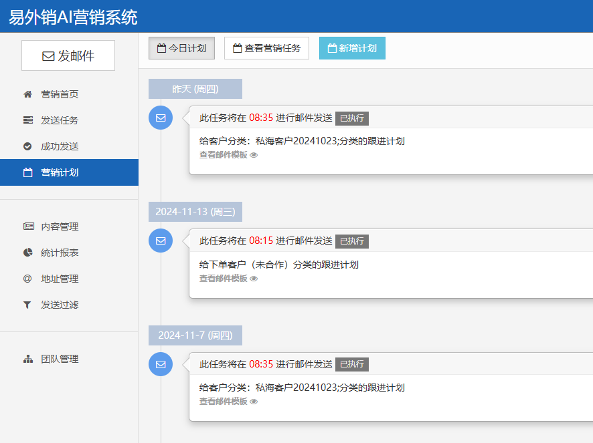Click 查看邮件模板 link in yesterday's task
Image resolution: width=593 pixels, height=443 pixels.
click(x=224, y=155)
